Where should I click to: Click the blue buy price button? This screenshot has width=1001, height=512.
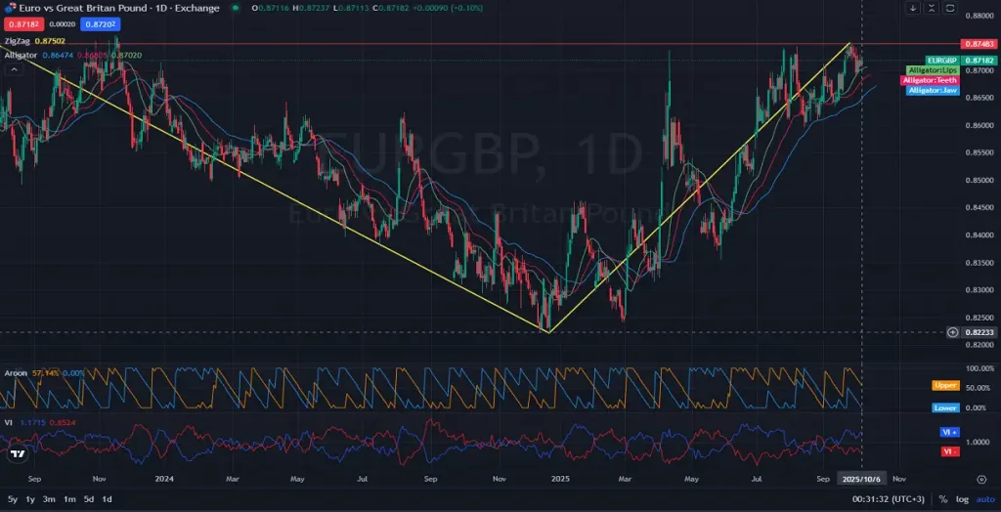[x=99, y=23]
